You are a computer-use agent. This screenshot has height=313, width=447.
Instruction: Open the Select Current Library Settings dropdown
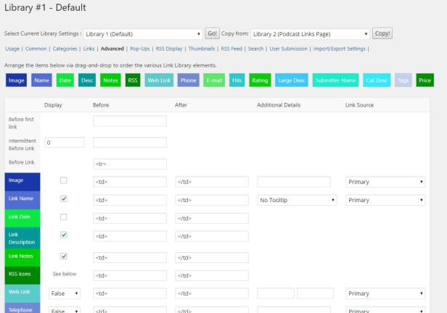pos(143,34)
